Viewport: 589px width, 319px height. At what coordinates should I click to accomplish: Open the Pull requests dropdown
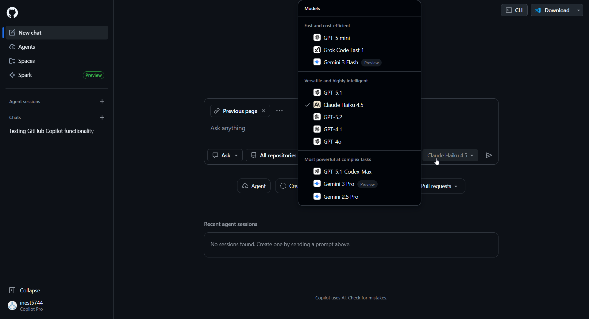click(439, 186)
